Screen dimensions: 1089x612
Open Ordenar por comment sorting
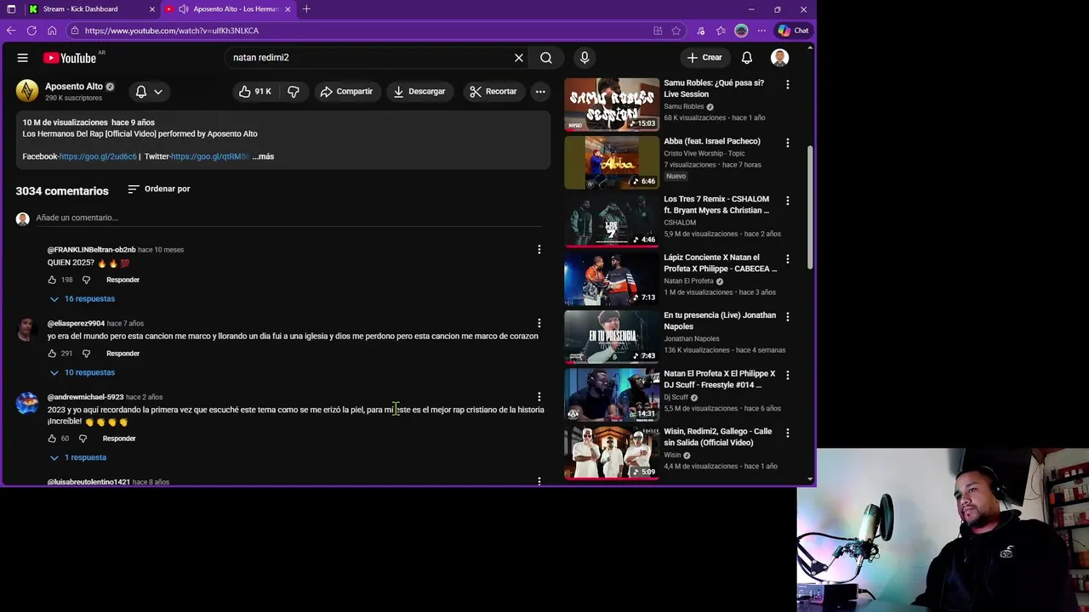159,189
